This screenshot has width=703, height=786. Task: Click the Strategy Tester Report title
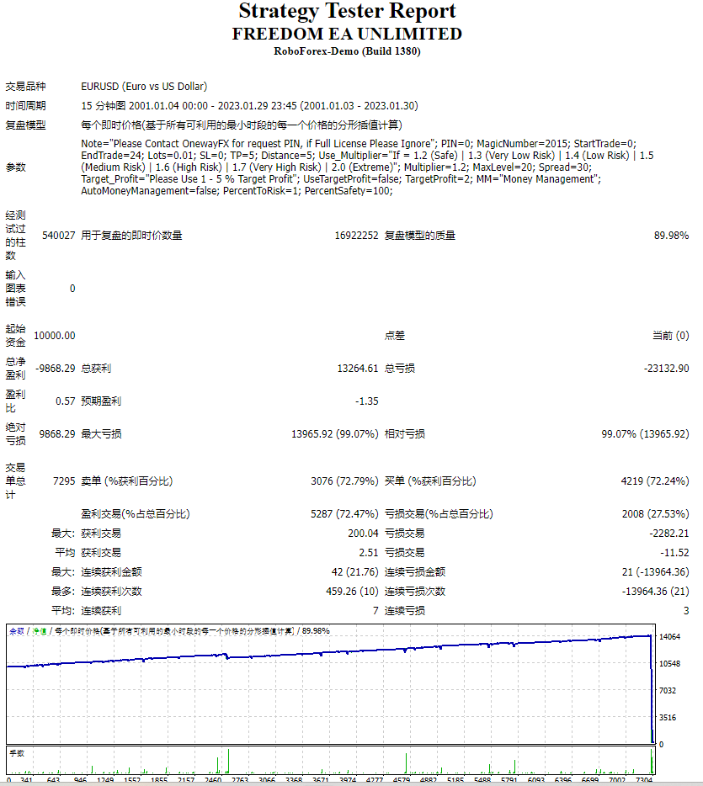[x=347, y=11]
